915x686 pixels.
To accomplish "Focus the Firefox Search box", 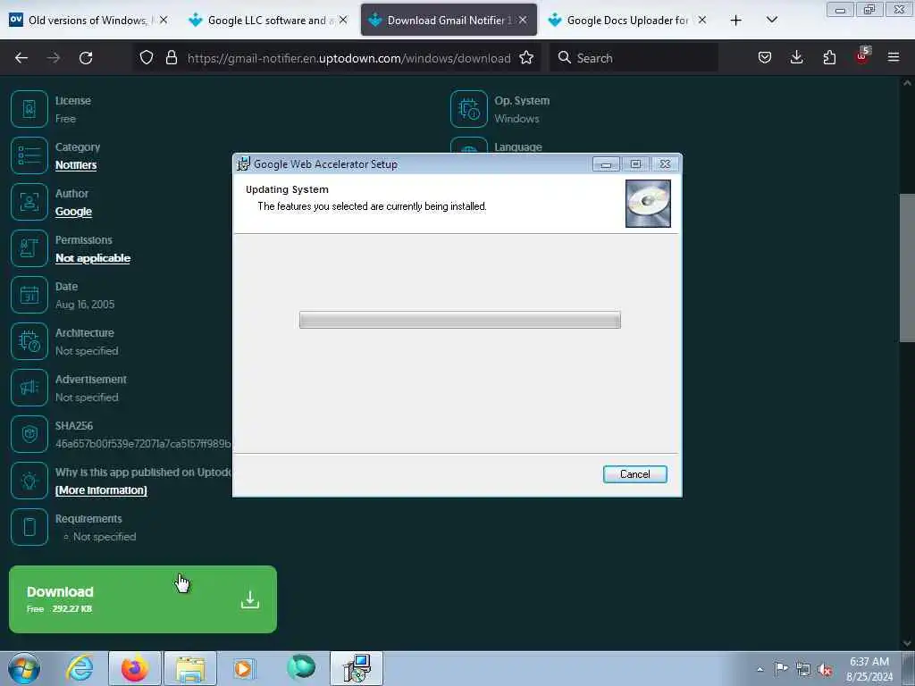I will coord(634,58).
